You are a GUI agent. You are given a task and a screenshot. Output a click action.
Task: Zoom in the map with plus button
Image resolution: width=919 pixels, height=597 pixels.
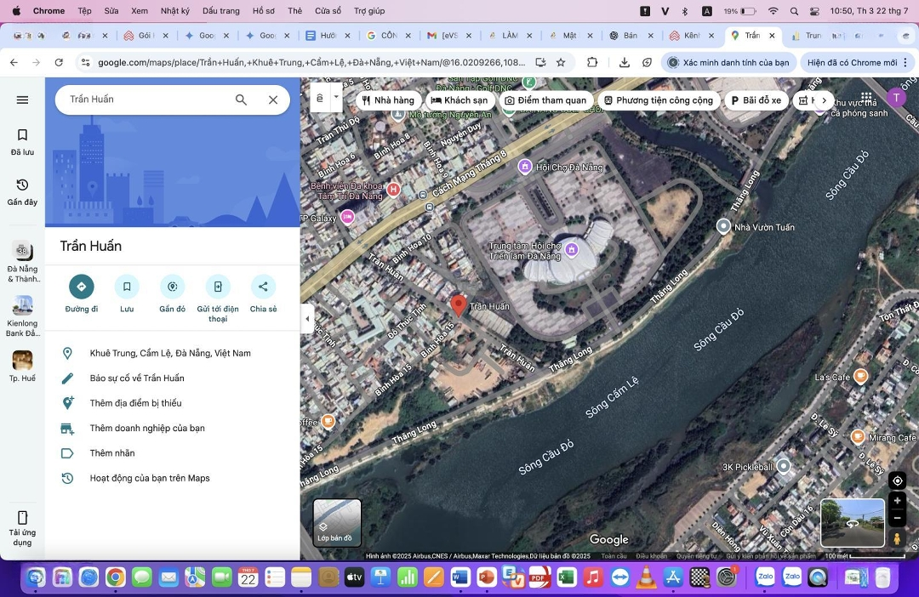coord(897,501)
